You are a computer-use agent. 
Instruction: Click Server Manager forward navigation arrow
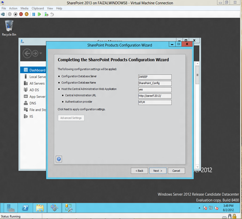click(x=35, y=53)
